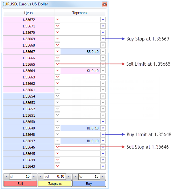Decrease the vol value with down arrow
Viewport: 171px width, 190px height.
tap(40, 177)
